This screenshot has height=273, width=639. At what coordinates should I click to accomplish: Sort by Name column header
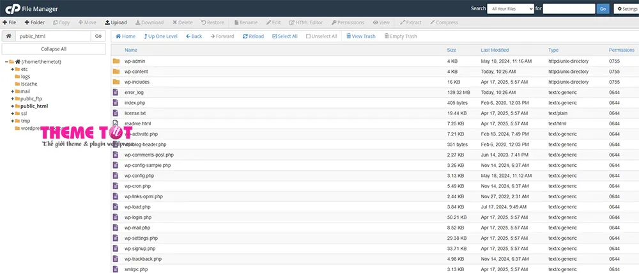click(131, 50)
